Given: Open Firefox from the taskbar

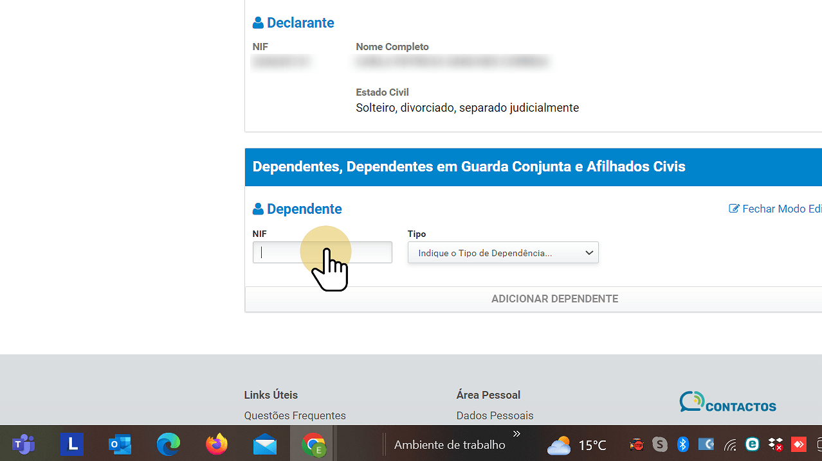Looking at the screenshot, I should pyautogui.click(x=216, y=444).
